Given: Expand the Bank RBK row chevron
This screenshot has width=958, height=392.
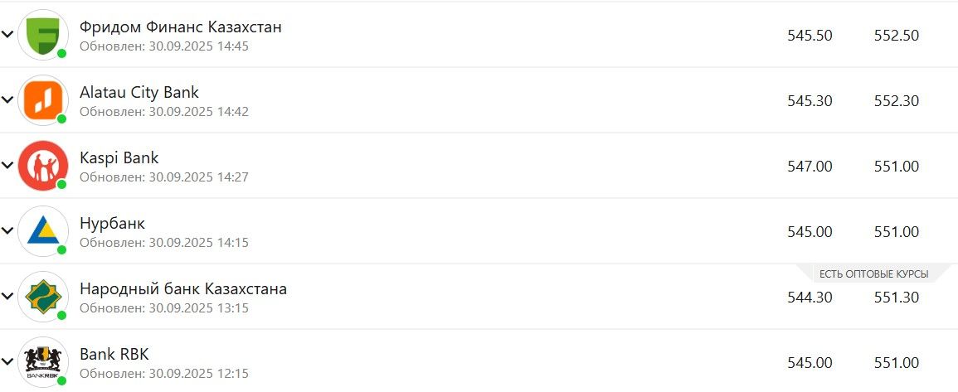Looking at the screenshot, I should coord(7,362).
